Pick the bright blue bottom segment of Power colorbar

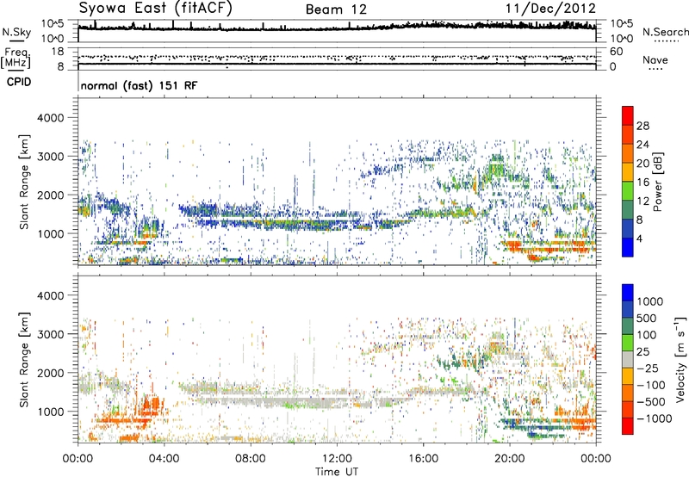pos(628,247)
